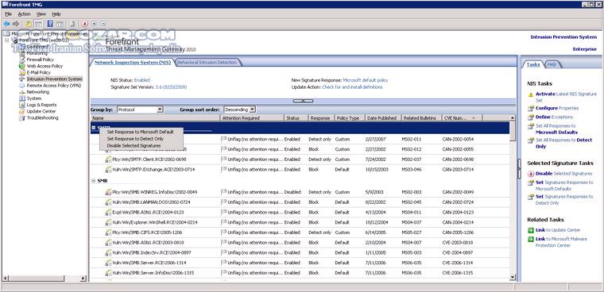Click the flag icon in the CVE-2006-1314 row

(224, 263)
